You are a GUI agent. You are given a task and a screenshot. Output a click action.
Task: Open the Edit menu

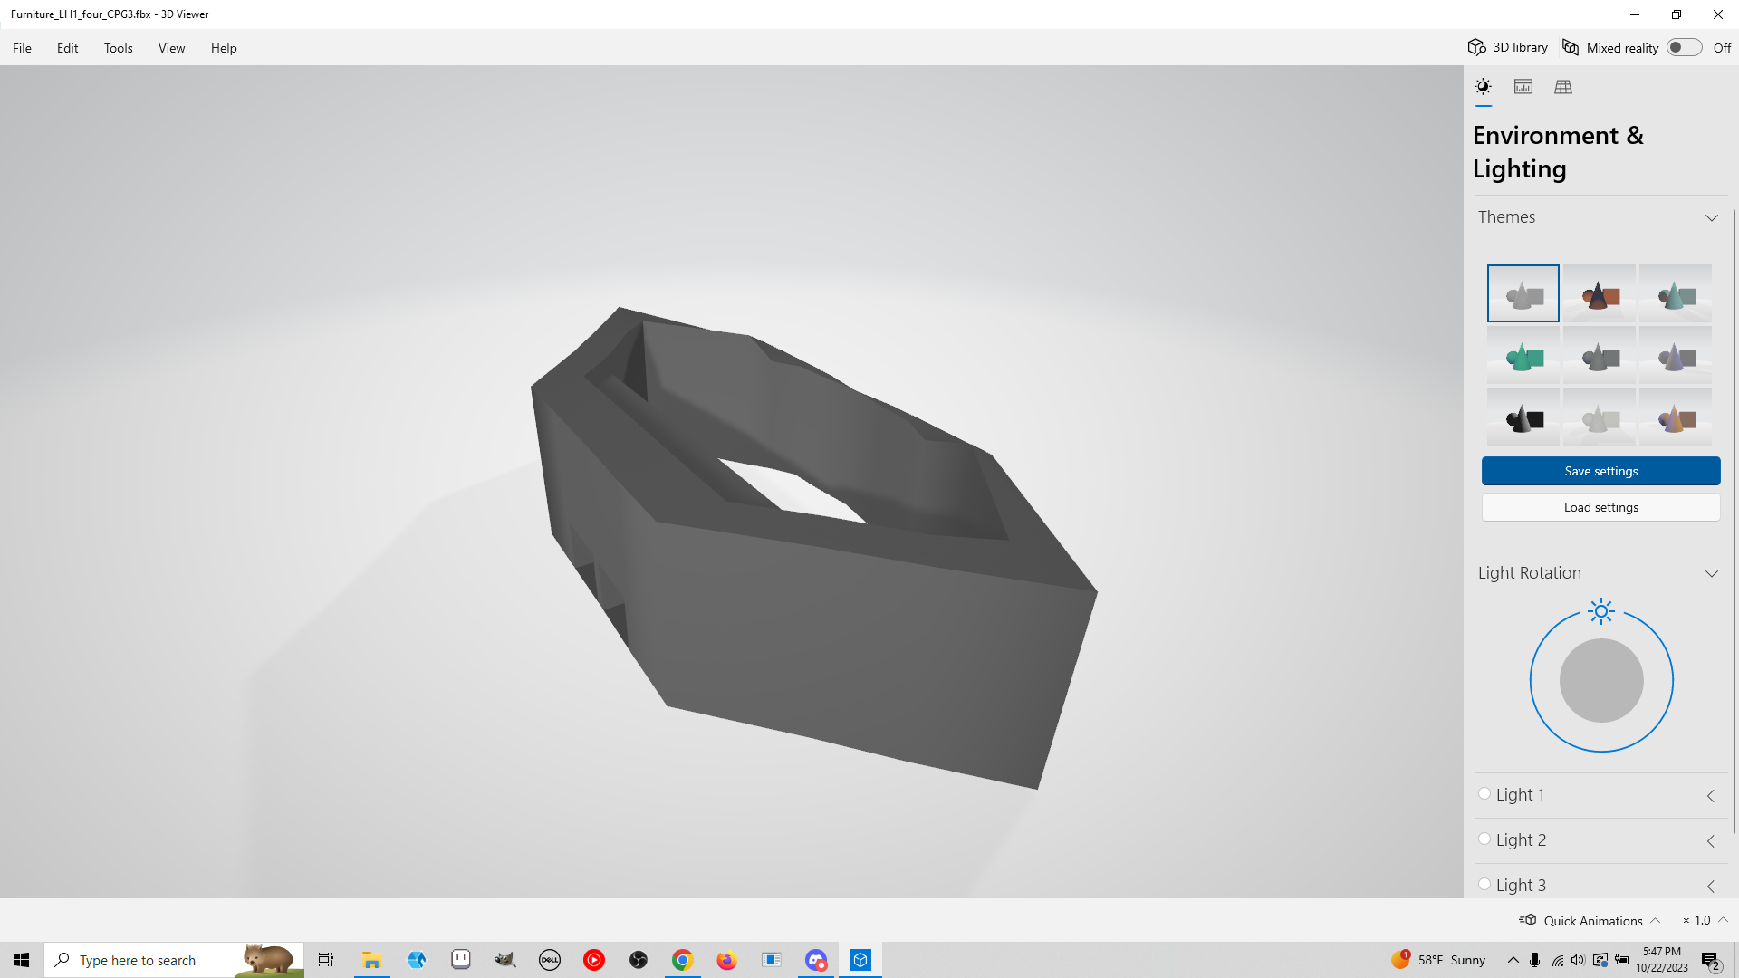(67, 48)
